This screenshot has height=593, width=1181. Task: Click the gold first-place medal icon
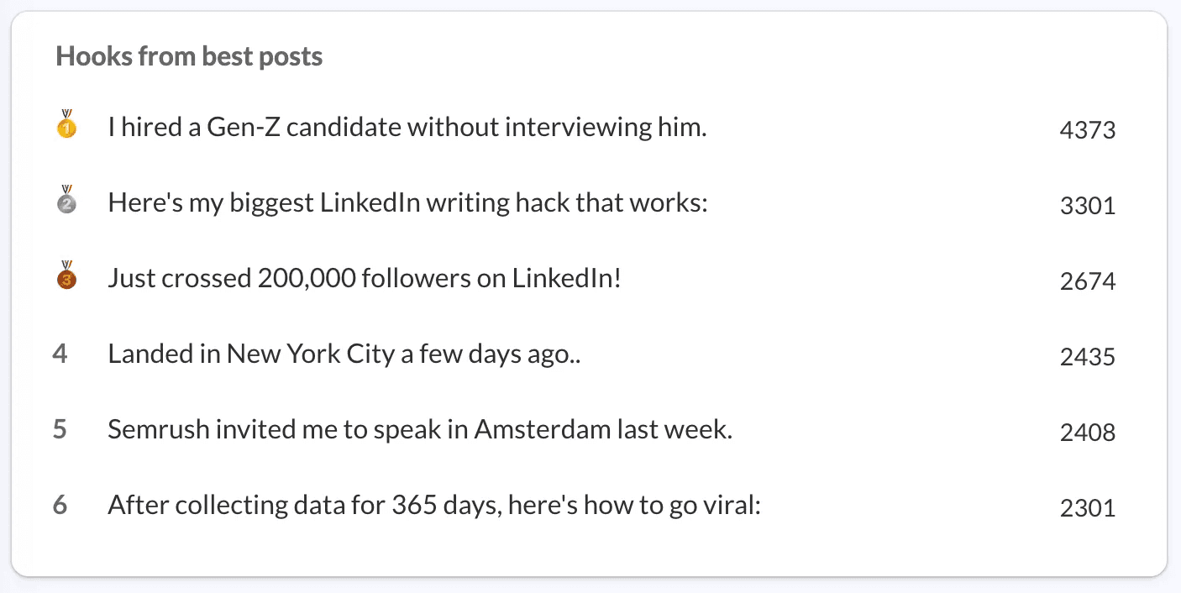tap(66, 124)
